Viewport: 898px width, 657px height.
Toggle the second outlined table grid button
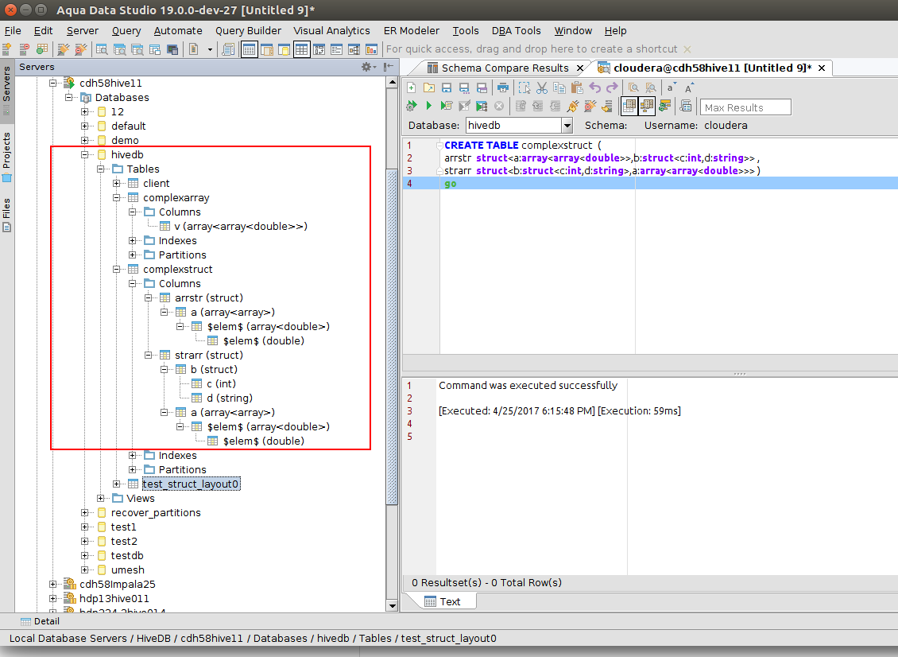(302, 49)
